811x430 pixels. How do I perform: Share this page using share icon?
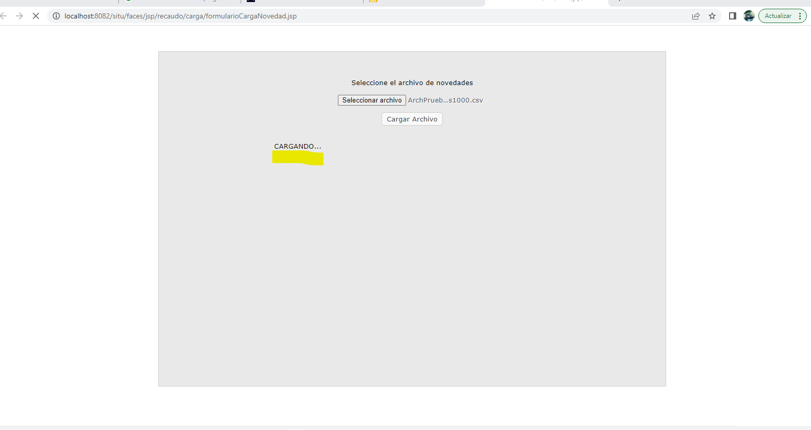pyautogui.click(x=696, y=16)
